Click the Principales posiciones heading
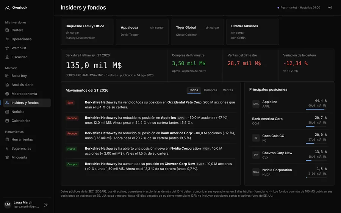Image resolution: width=341 pixels, height=213 pixels. click(268, 89)
